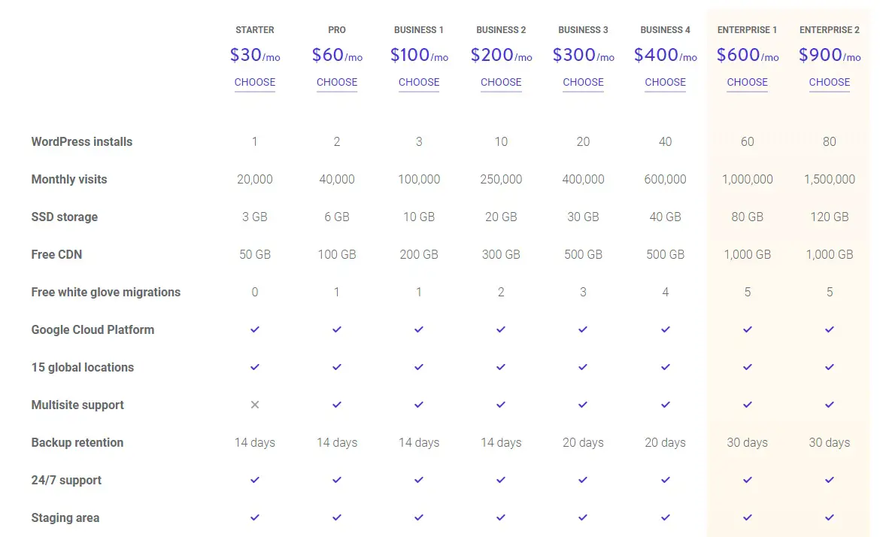The image size is (880, 537).
Task: Click Staging area checkmark under Starter
Action: 255,517
